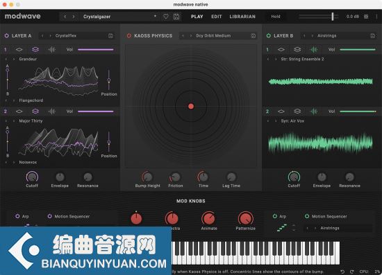Toggle Layer A power button

[6, 36]
